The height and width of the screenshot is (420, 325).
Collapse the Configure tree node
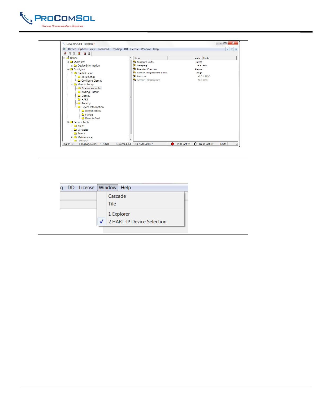tap(68, 69)
